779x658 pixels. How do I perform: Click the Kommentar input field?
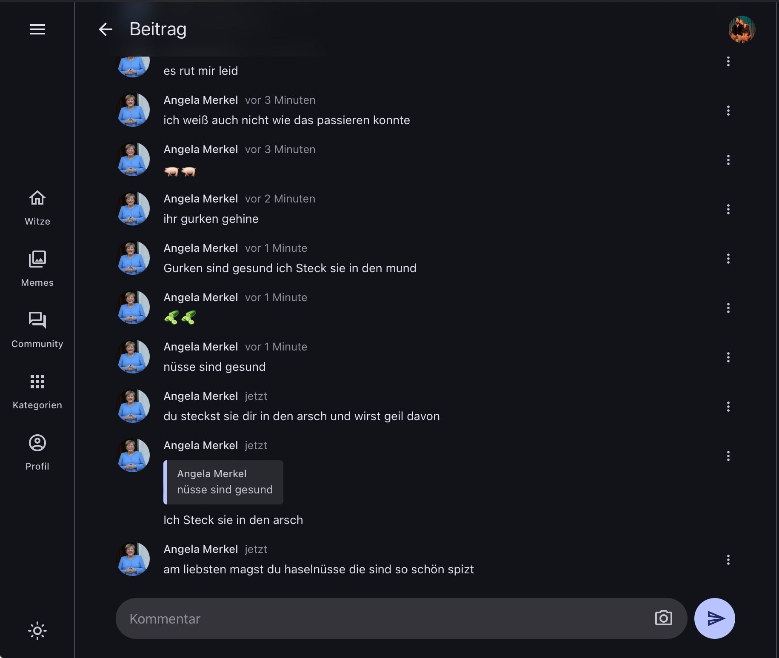pos(383,618)
